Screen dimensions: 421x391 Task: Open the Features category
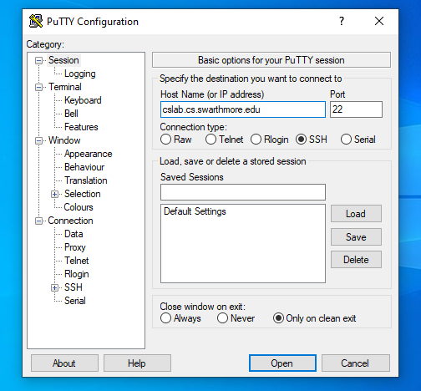click(81, 127)
